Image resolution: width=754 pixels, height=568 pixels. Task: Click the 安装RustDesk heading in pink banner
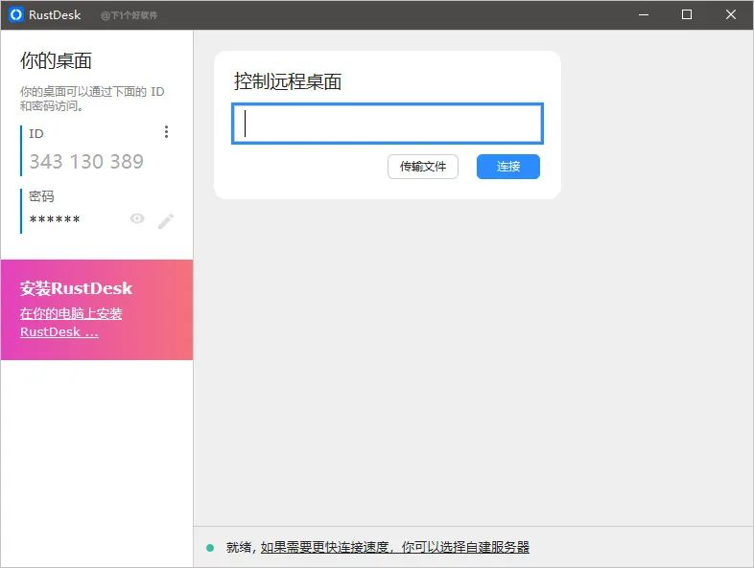(76, 288)
